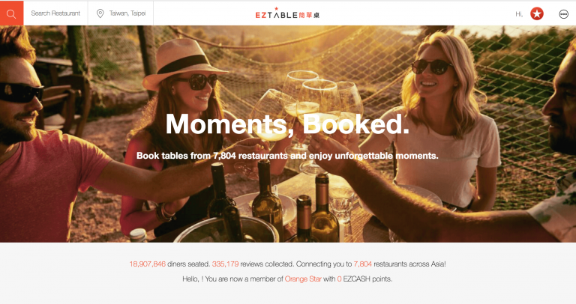Click the orange search magnifier icon

click(11, 13)
